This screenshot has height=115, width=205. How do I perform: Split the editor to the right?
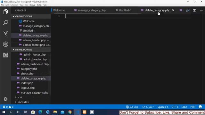[194, 10]
